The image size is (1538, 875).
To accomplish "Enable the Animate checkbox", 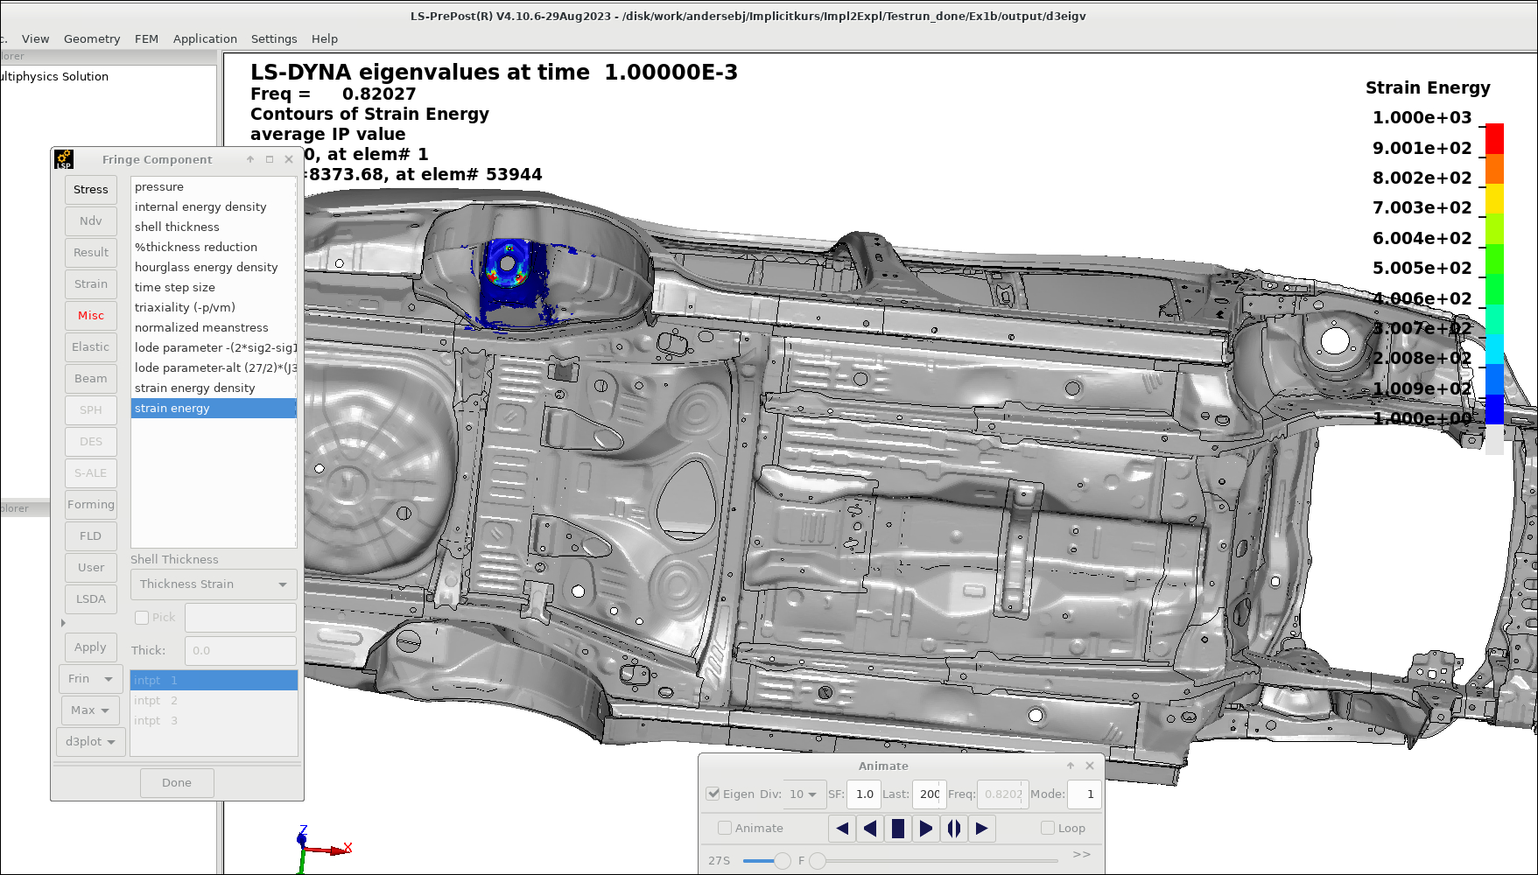I will (x=725, y=828).
